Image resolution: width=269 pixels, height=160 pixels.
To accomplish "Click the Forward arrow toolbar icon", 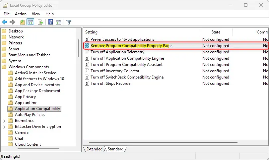I will (12, 22).
